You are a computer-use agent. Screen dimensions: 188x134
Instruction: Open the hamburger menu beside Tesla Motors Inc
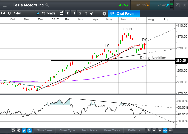[x=4, y=5]
